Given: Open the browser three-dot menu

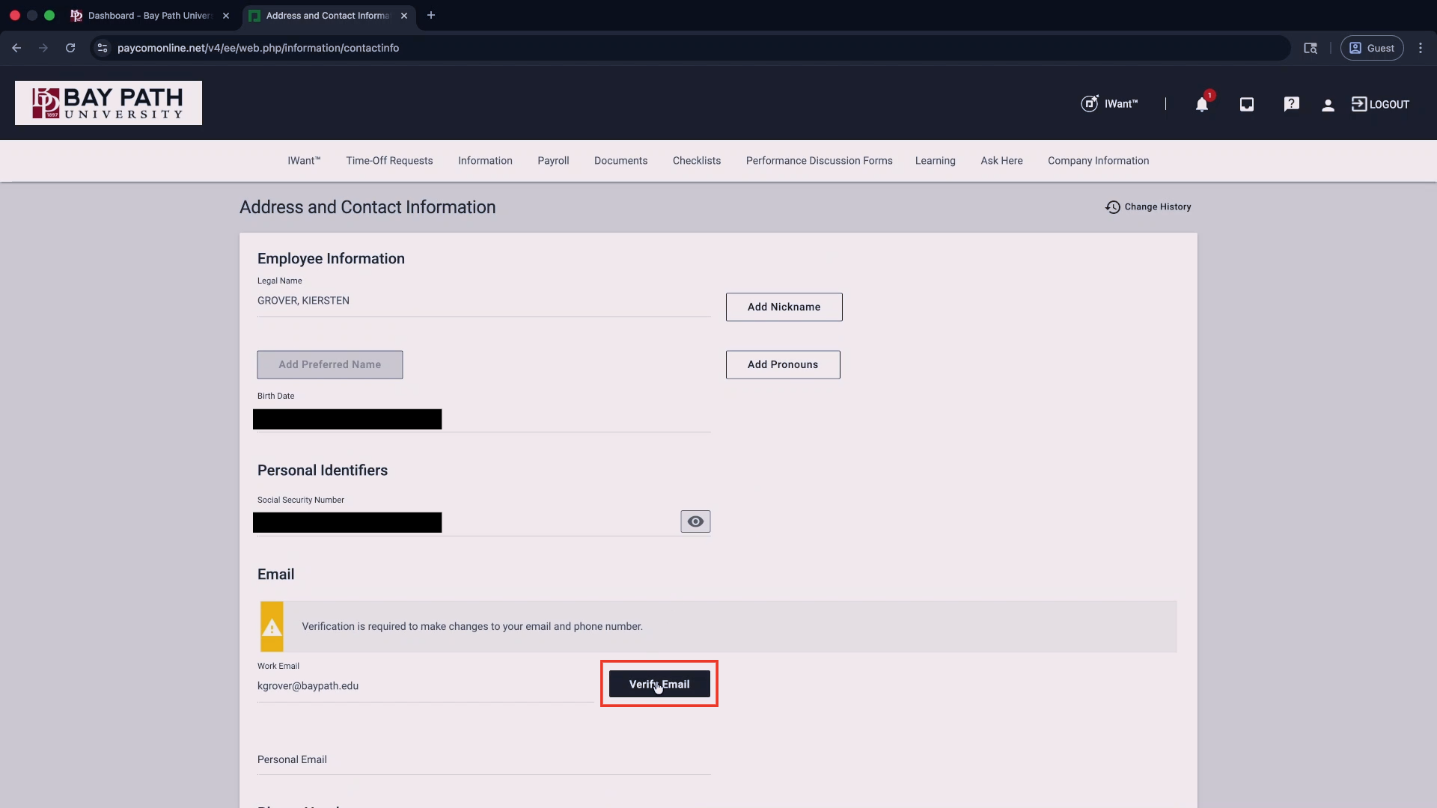Looking at the screenshot, I should tap(1420, 48).
